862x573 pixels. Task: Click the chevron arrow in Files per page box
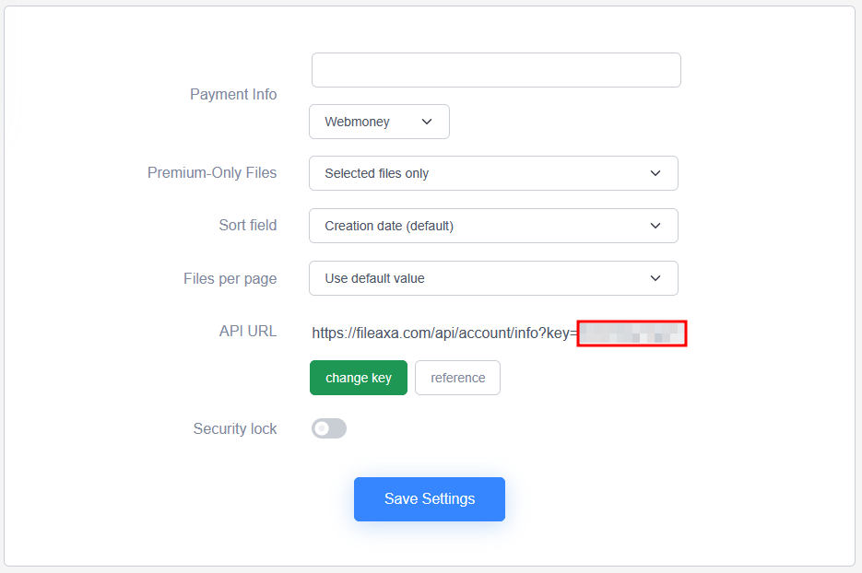[655, 278]
